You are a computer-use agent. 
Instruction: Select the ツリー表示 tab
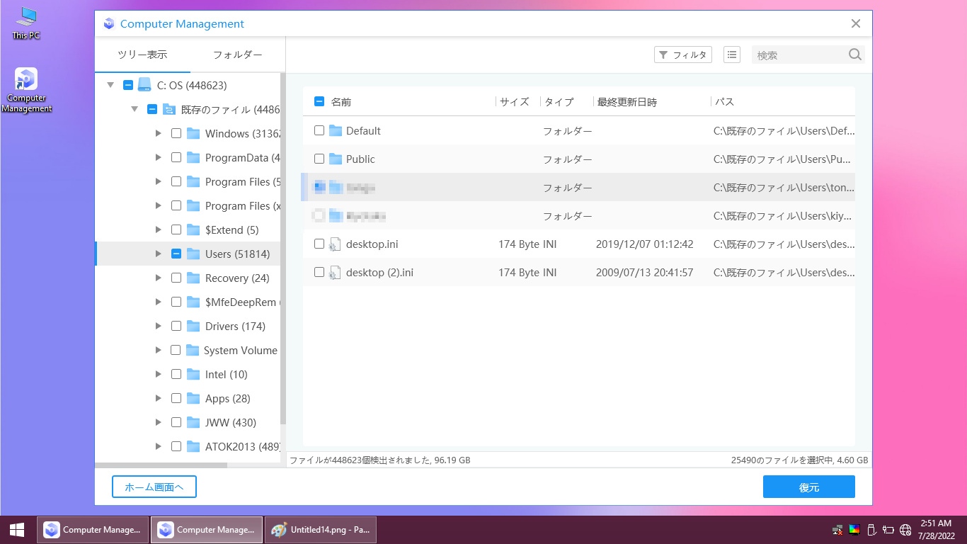click(142, 55)
